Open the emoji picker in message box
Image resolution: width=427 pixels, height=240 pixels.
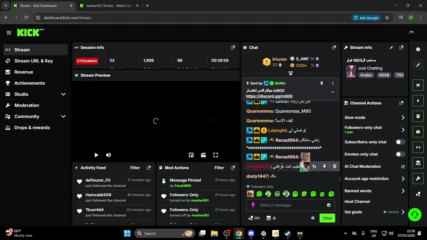329,205
